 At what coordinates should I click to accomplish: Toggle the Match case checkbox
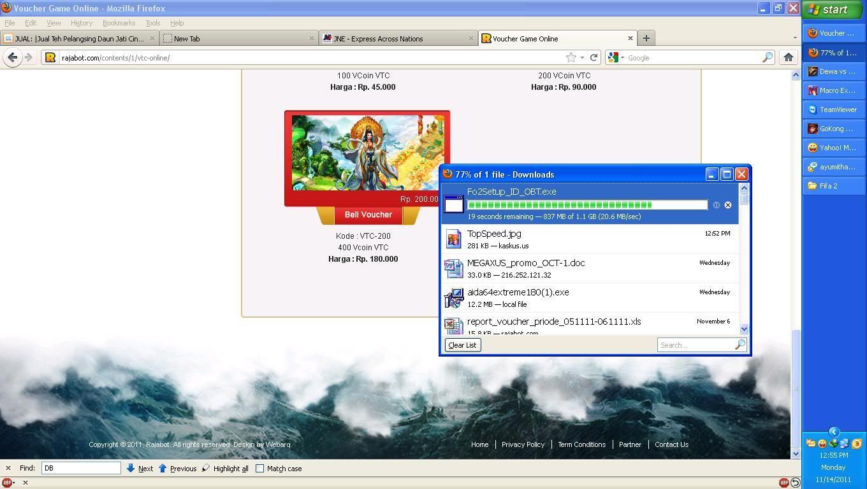[260, 468]
